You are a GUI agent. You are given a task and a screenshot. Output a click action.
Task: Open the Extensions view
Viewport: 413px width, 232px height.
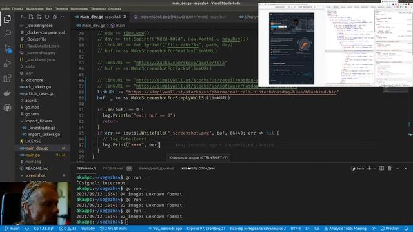tap(7, 79)
